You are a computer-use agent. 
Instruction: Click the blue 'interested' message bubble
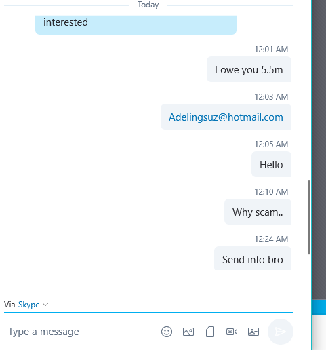(136, 24)
